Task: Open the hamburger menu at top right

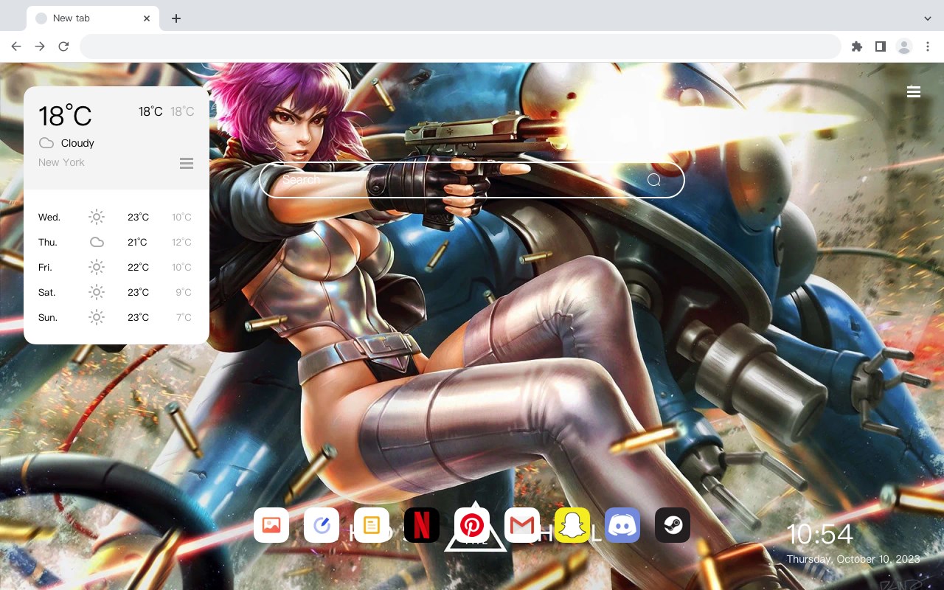Action: [914, 91]
